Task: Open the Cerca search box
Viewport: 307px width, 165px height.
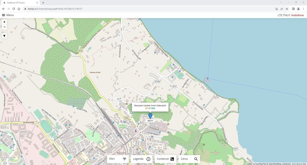Action: coord(189,159)
